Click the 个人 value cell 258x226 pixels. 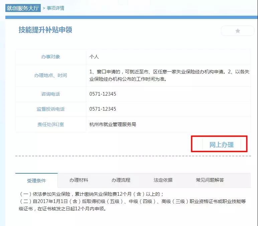coord(94,57)
